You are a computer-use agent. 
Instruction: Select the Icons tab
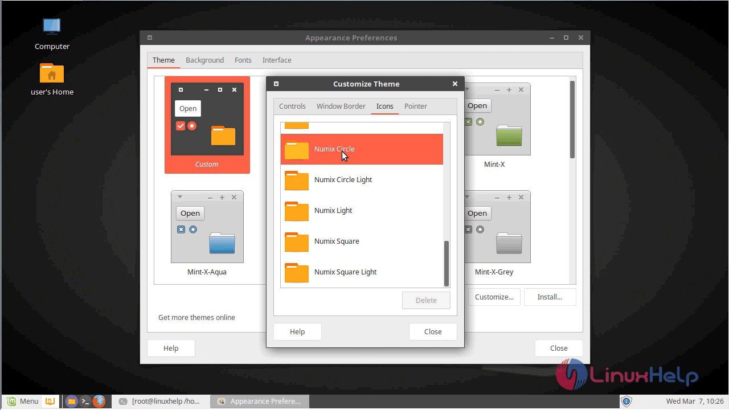pyautogui.click(x=385, y=106)
